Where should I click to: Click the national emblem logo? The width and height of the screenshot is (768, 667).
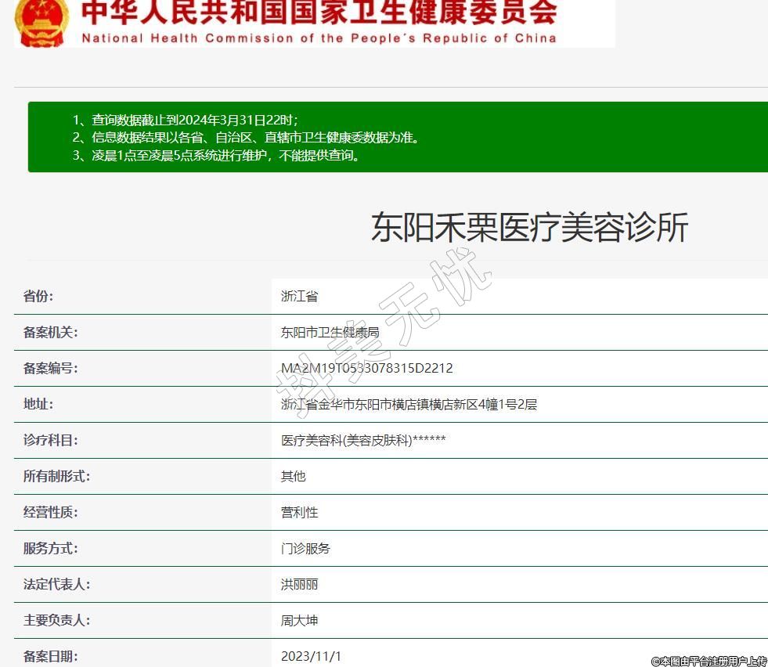41,22
